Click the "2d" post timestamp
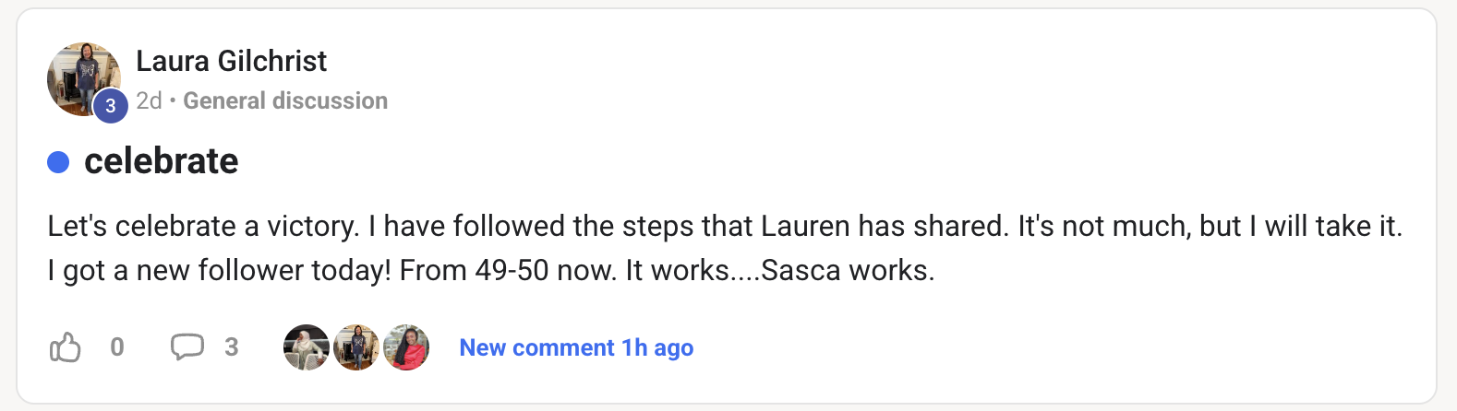1457x411 pixels. (149, 100)
